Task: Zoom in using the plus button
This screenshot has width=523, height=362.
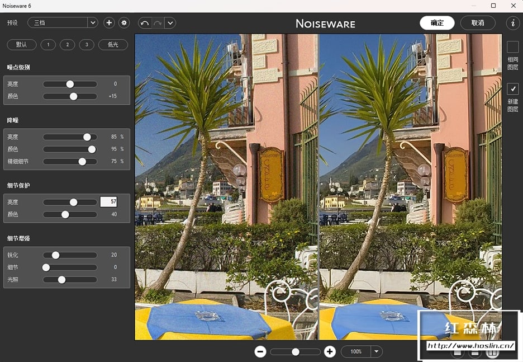Action: (330, 351)
